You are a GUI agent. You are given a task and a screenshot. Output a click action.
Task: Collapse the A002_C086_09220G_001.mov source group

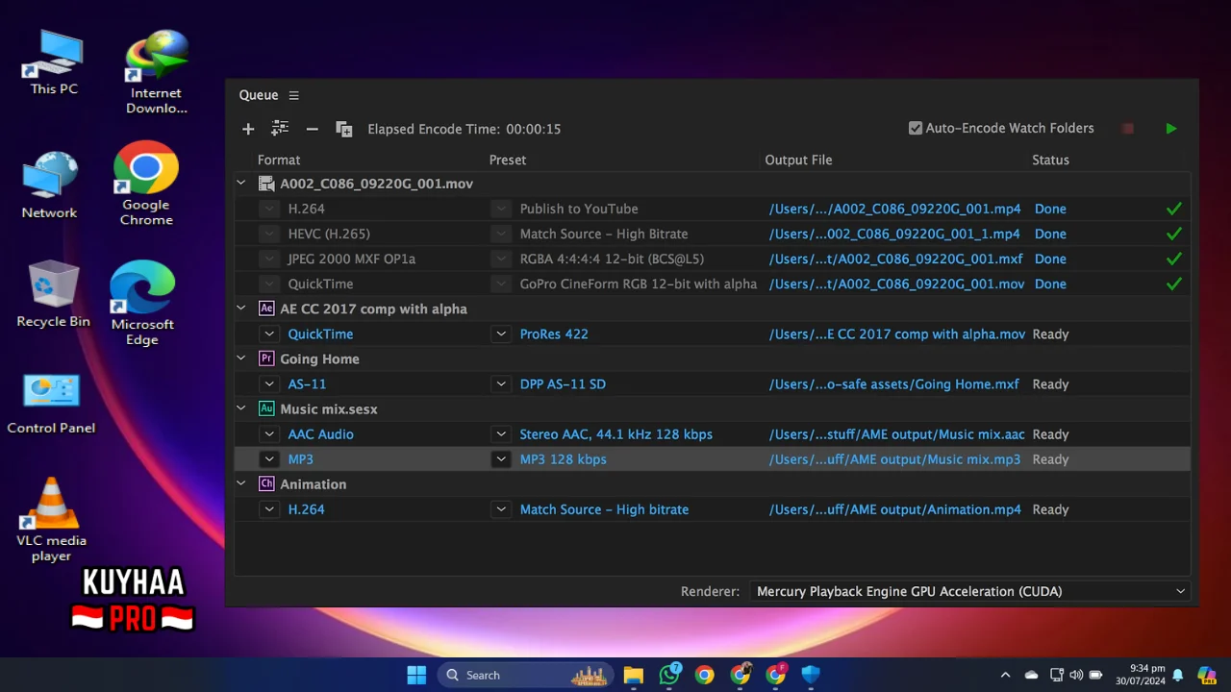[x=241, y=184]
